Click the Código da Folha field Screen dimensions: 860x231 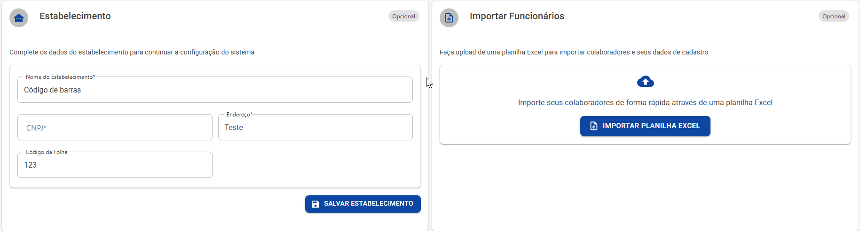point(115,165)
